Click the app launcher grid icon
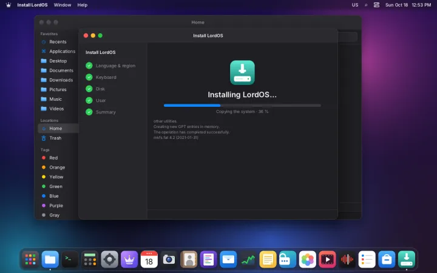437x273 pixels. [x=30, y=260]
